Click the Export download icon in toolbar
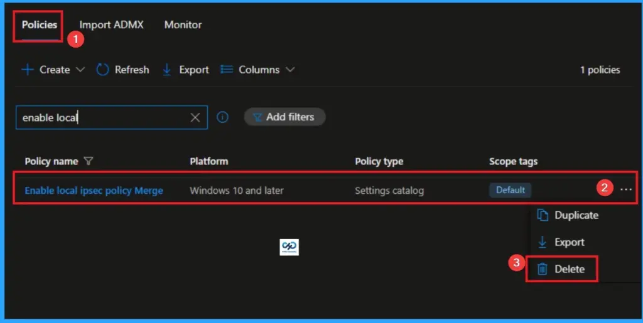The width and height of the screenshot is (643, 323). coord(167,70)
